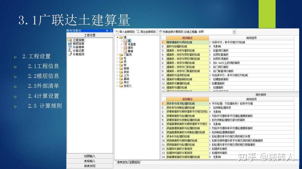
Task: Open the 绘图输入 section
Action: 90,156
